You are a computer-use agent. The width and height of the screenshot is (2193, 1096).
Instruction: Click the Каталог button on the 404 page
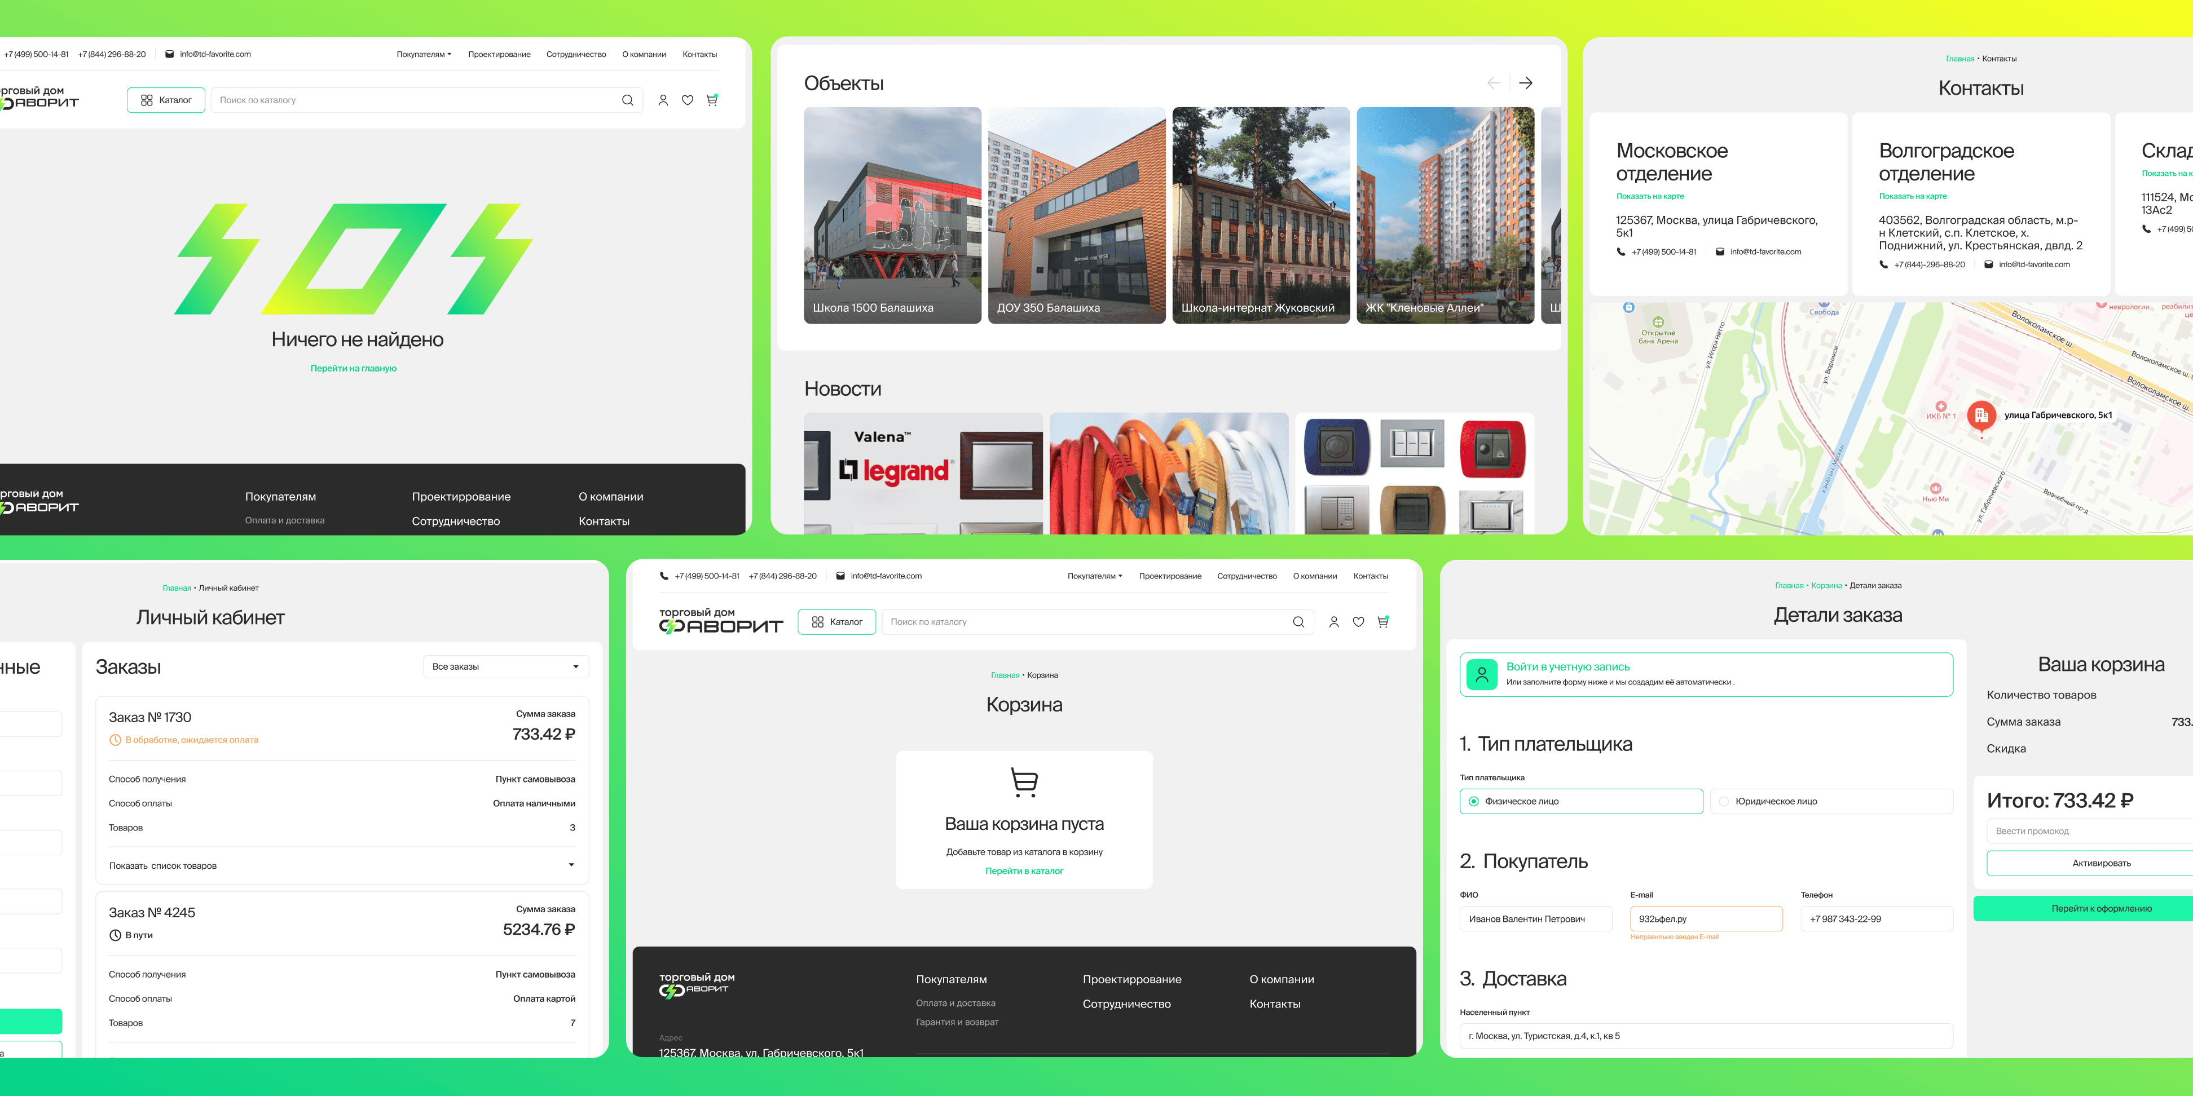click(166, 100)
